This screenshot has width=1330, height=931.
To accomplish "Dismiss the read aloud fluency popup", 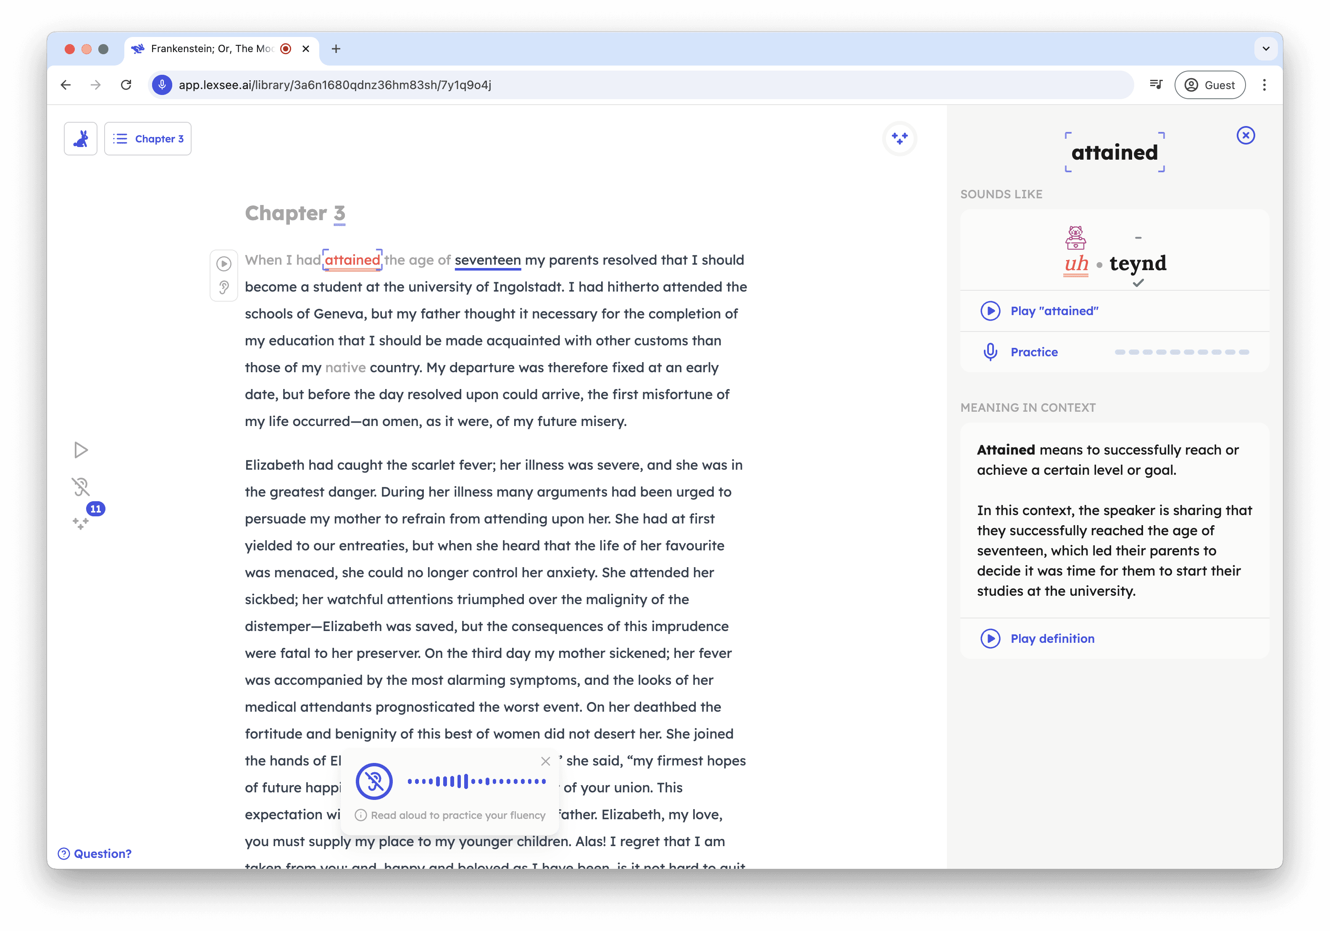I will 545,761.
